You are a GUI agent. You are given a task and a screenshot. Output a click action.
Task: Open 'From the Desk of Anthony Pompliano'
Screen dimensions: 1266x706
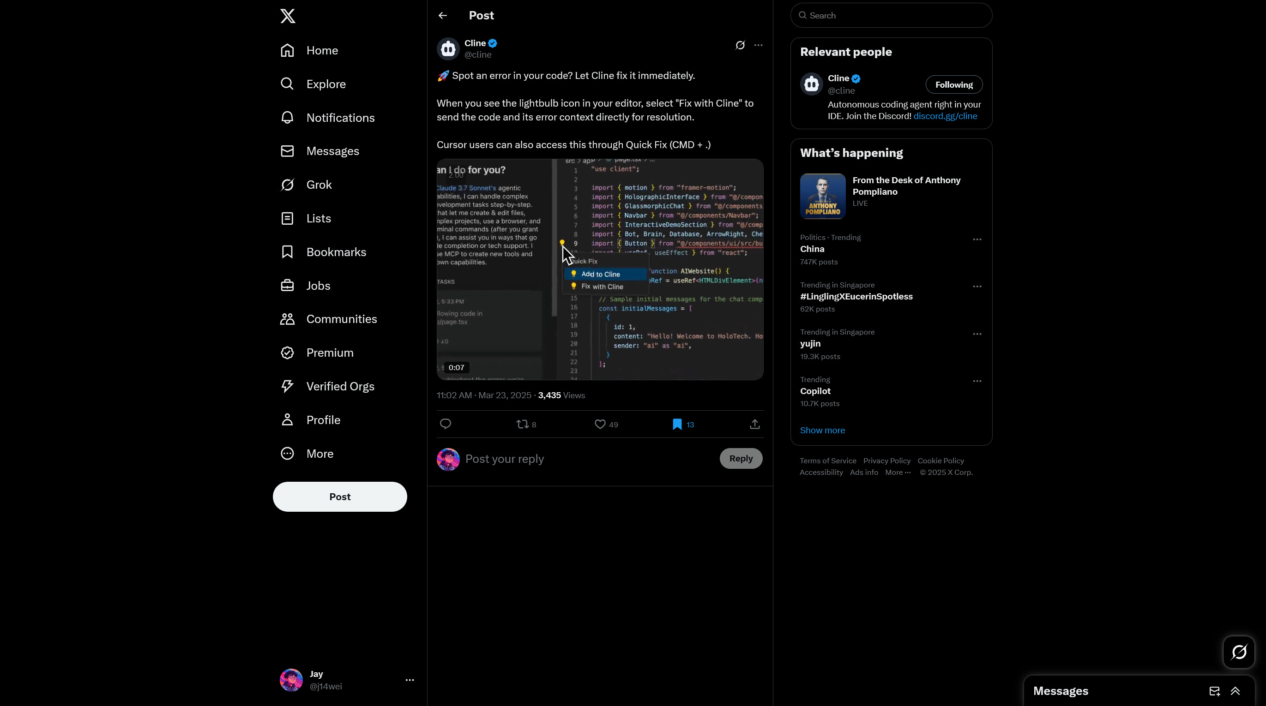point(906,186)
